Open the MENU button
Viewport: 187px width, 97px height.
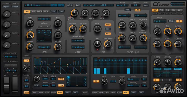tap(70, 5)
